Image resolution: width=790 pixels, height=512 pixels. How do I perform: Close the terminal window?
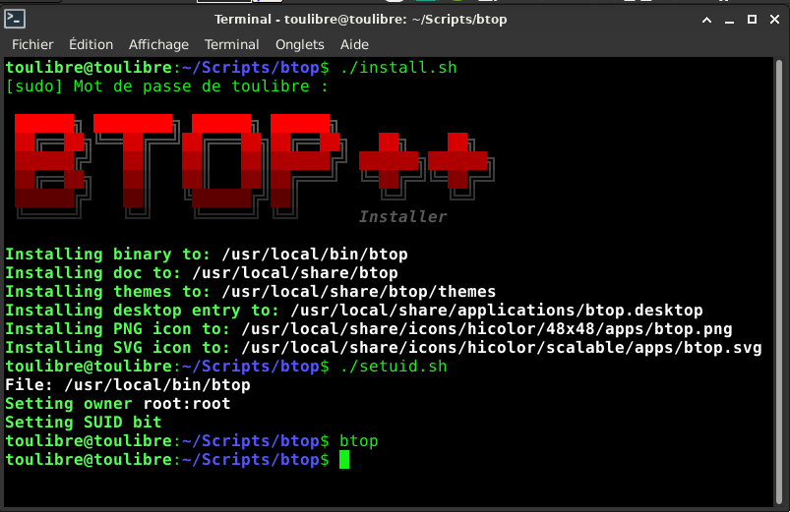(772, 21)
